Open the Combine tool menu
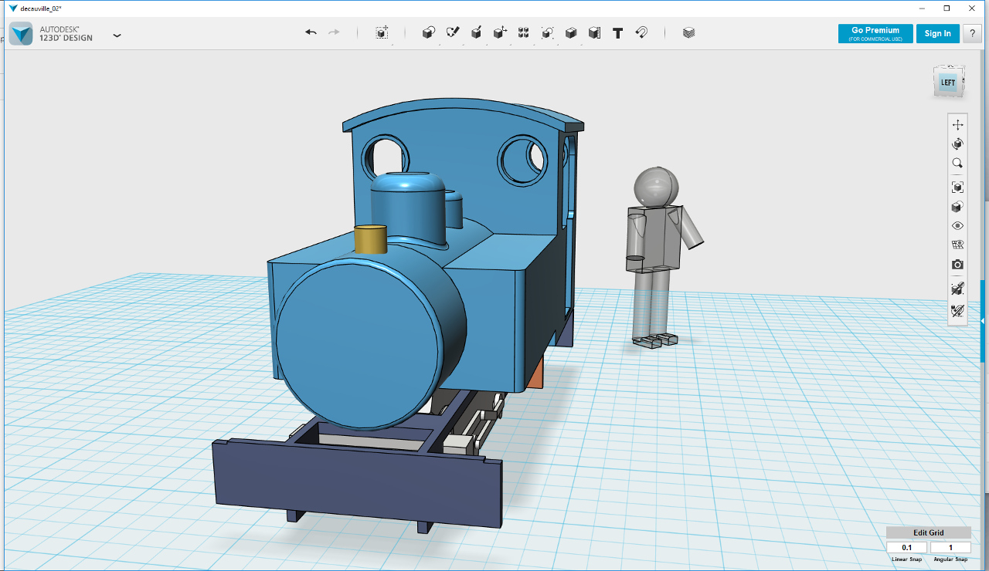The width and height of the screenshot is (989, 571). (571, 32)
